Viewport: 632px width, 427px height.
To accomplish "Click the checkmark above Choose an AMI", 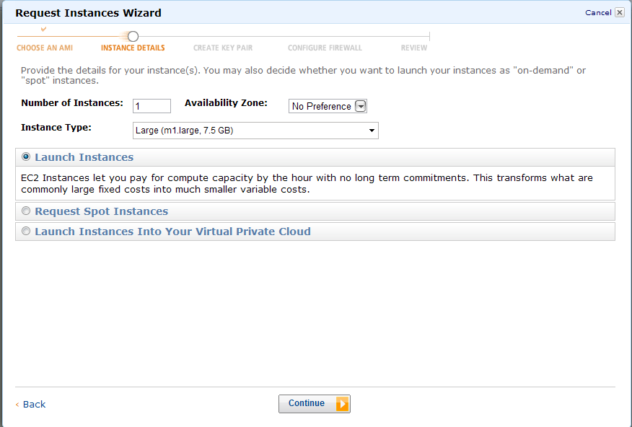I will (x=43, y=29).
